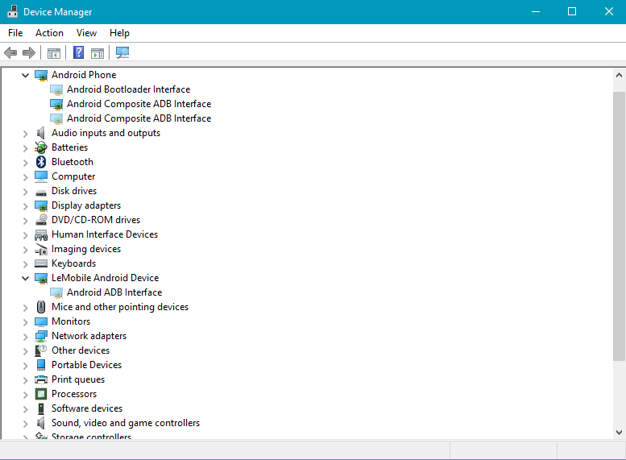Image resolution: width=626 pixels, height=460 pixels.
Task: Select Android ADB Interface under LeMobile
Action: [114, 292]
